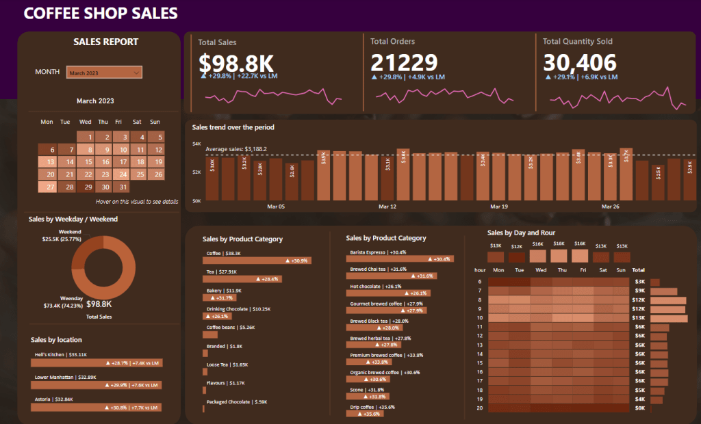Image resolution: width=701 pixels, height=424 pixels.
Task: Choose day 1 in the March calendar
Action: 86,137
